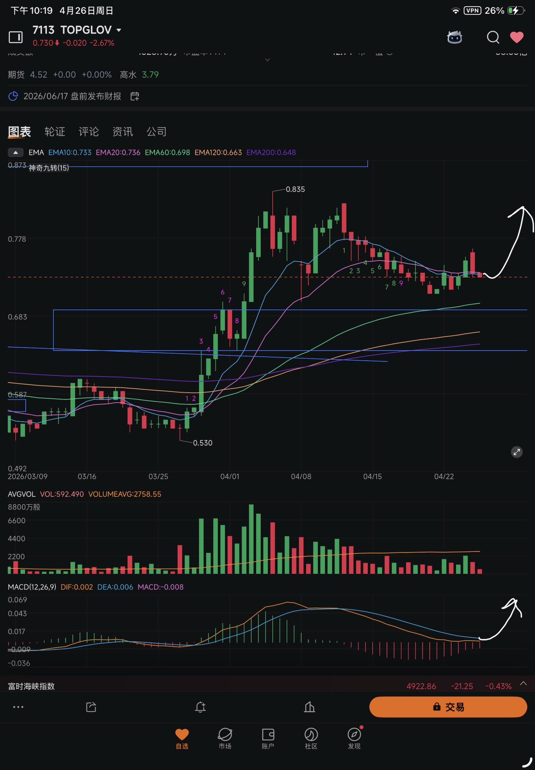Switch to the 评论 comments tab
The image size is (535, 770).
click(x=89, y=132)
